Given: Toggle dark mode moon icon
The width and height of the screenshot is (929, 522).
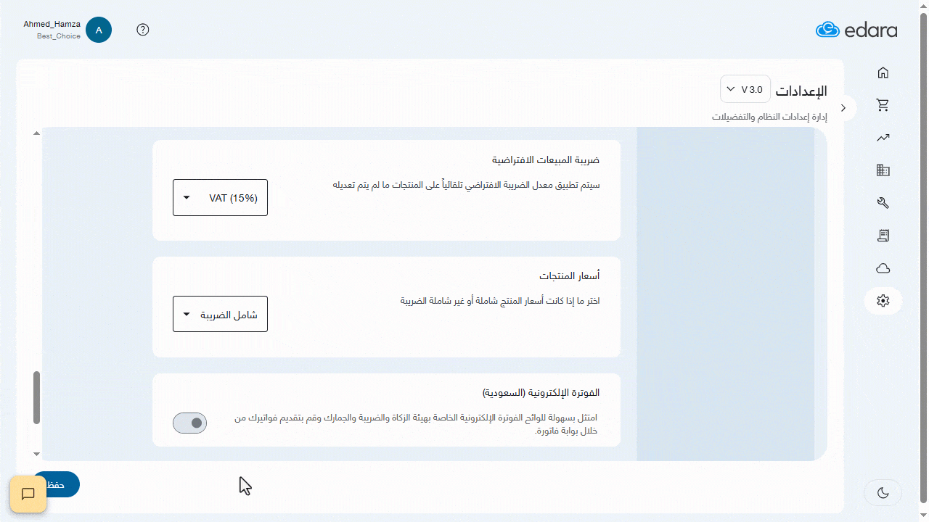Looking at the screenshot, I should [x=883, y=493].
